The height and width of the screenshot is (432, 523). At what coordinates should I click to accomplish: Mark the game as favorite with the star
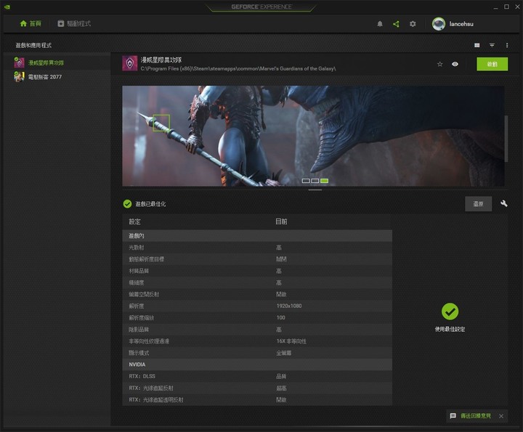(440, 65)
